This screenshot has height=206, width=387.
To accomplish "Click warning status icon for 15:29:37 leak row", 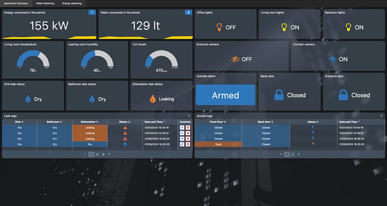I will (x=125, y=133).
